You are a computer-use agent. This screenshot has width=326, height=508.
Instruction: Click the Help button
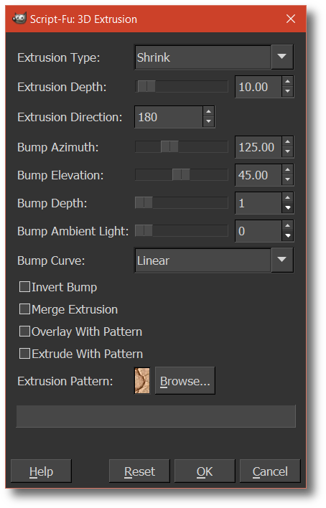[41, 471]
